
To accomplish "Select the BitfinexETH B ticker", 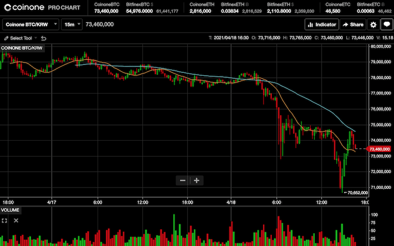I will point(241,8).
